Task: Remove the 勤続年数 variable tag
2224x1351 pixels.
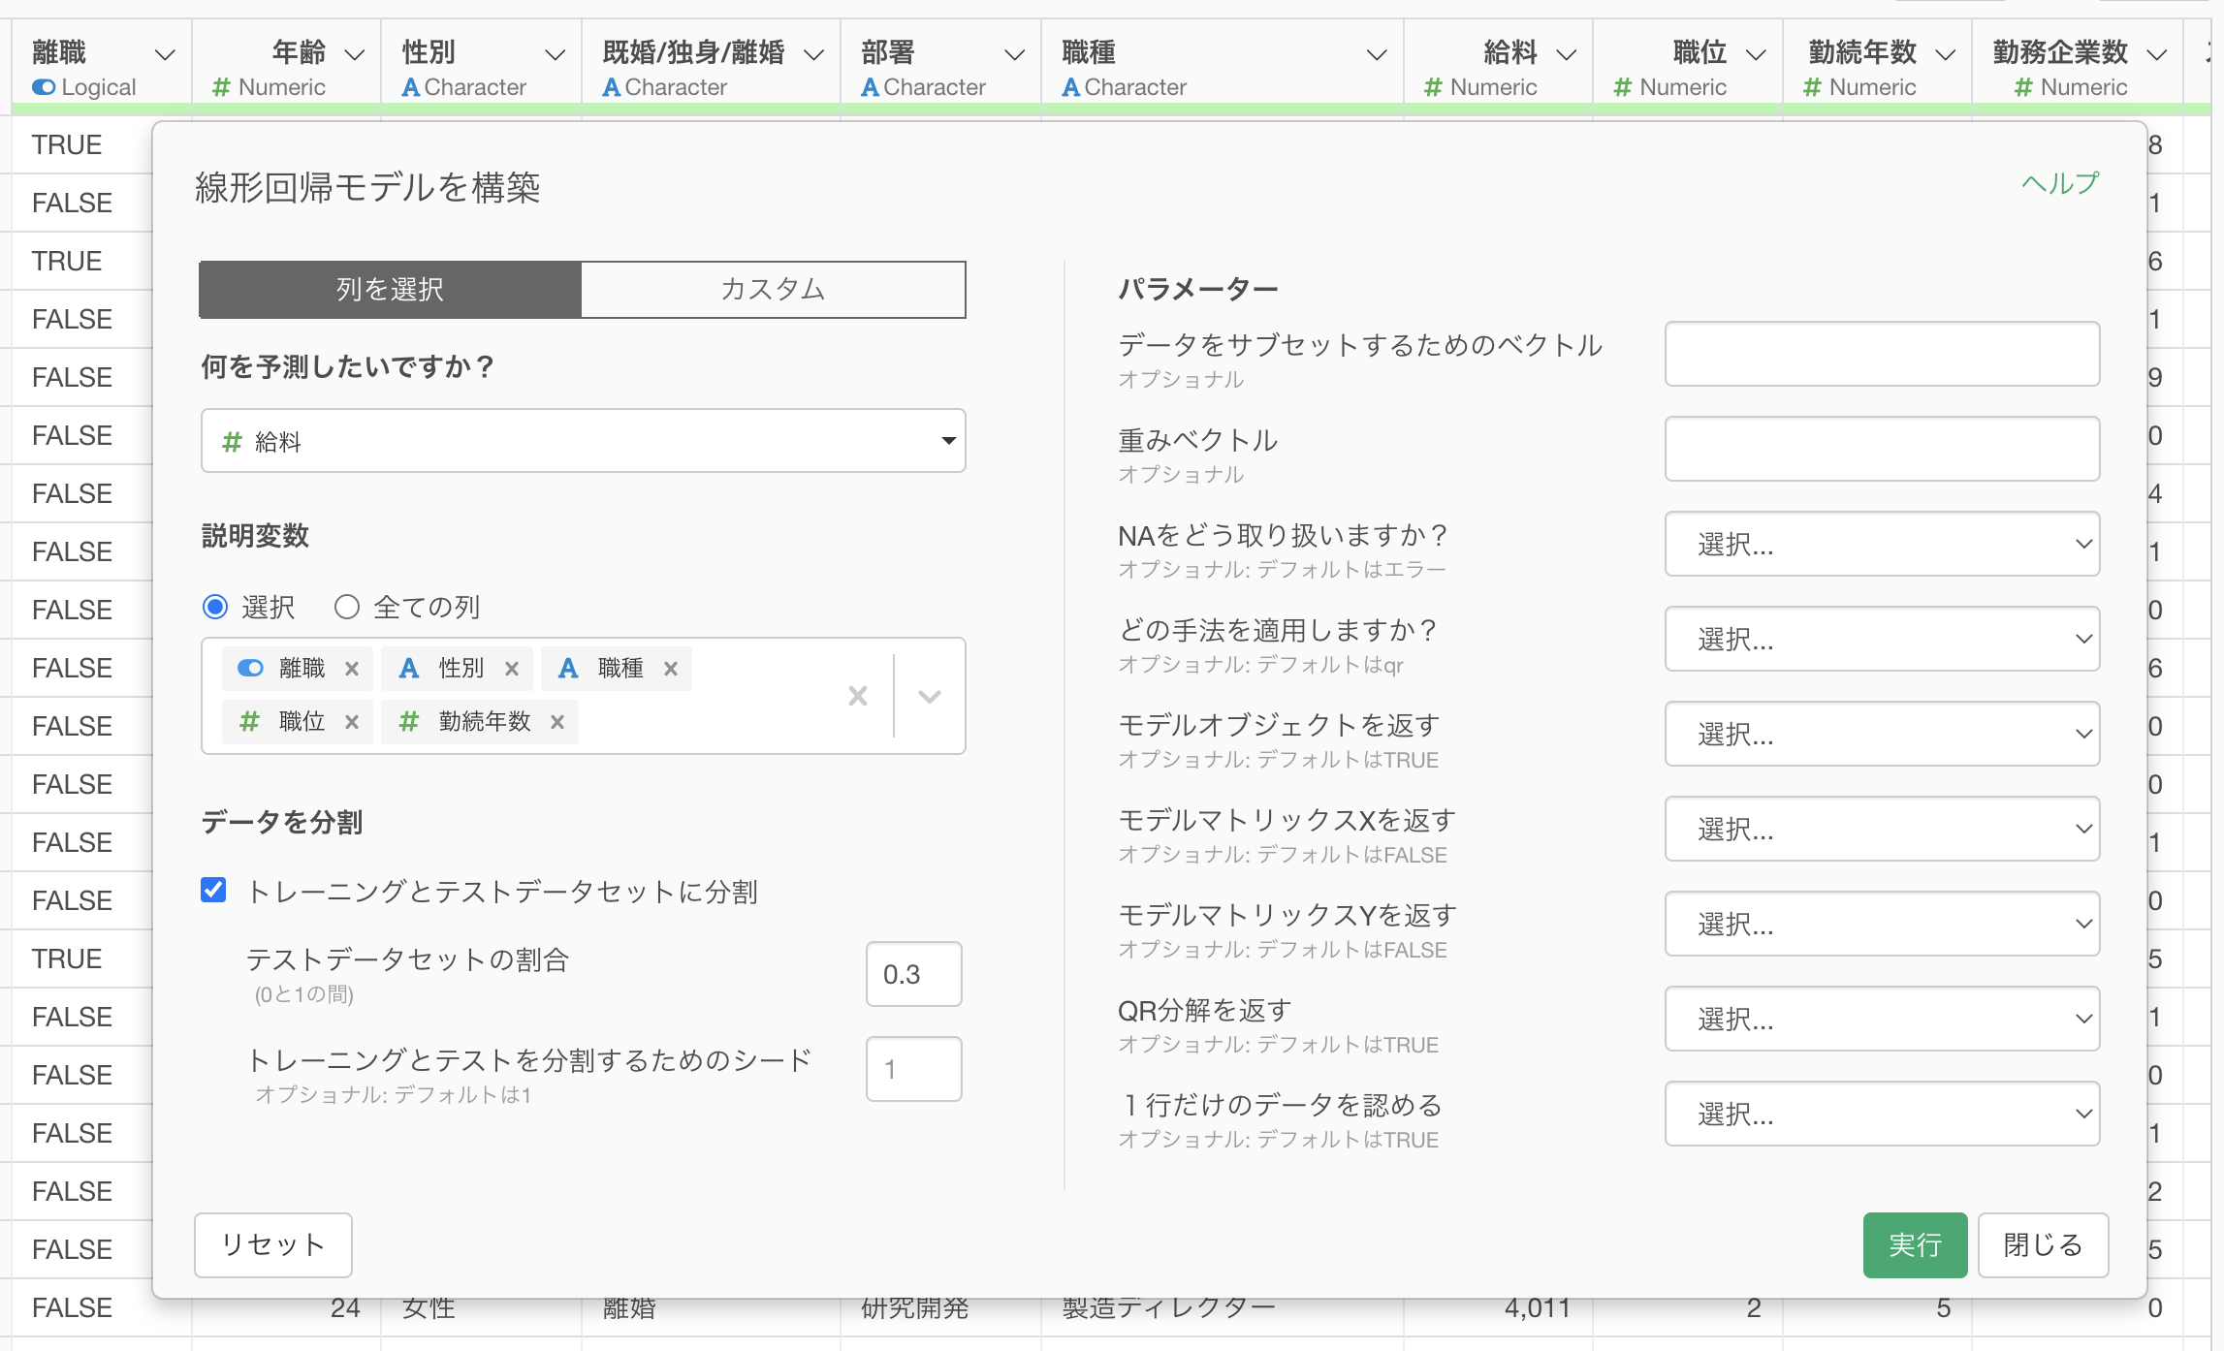Action: click(x=557, y=722)
